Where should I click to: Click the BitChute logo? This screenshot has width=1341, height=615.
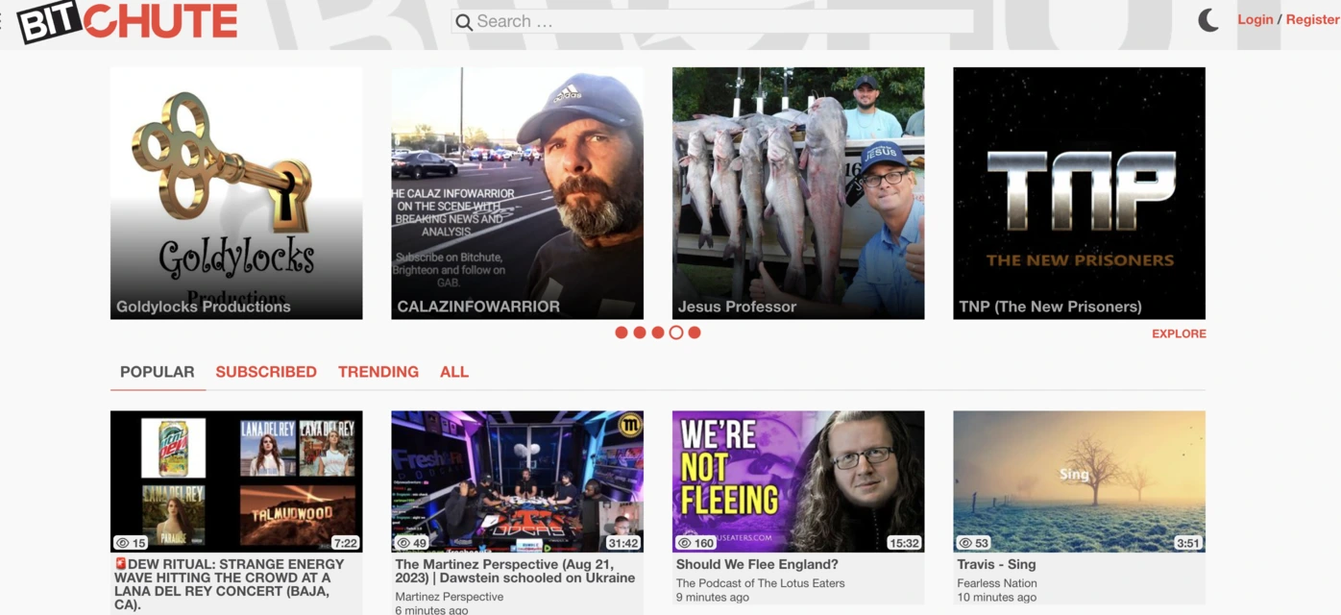127,21
